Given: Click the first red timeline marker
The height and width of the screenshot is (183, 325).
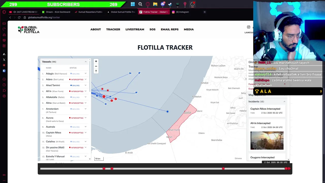Looking at the screenshot, I should pyautogui.click(x=104, y=169).
